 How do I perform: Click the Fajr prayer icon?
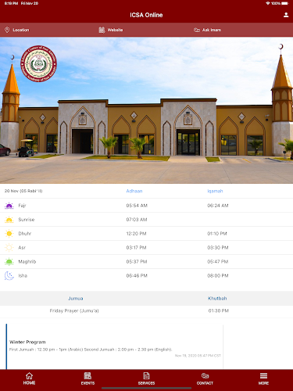[9, 206]
